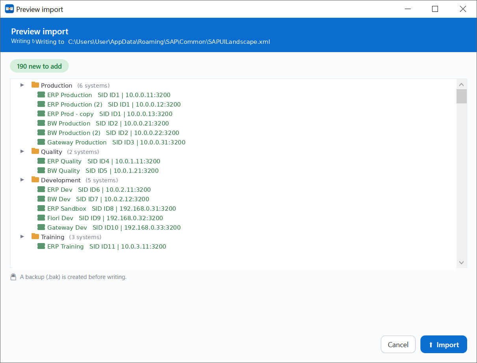
Task: Select 'Gateway Production' system name
Action: coord(77,142)
